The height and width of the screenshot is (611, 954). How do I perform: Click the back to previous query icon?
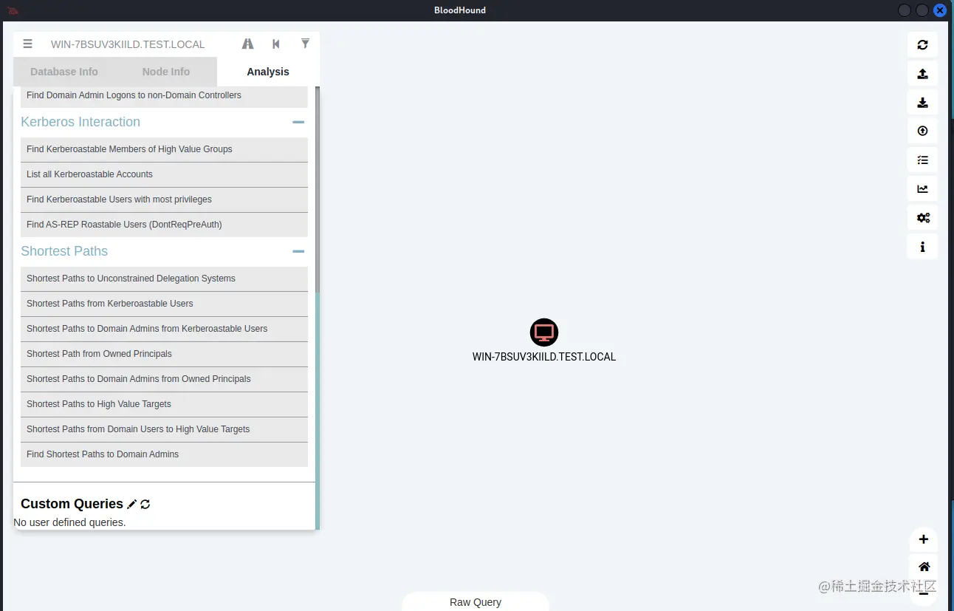(276, 44)
